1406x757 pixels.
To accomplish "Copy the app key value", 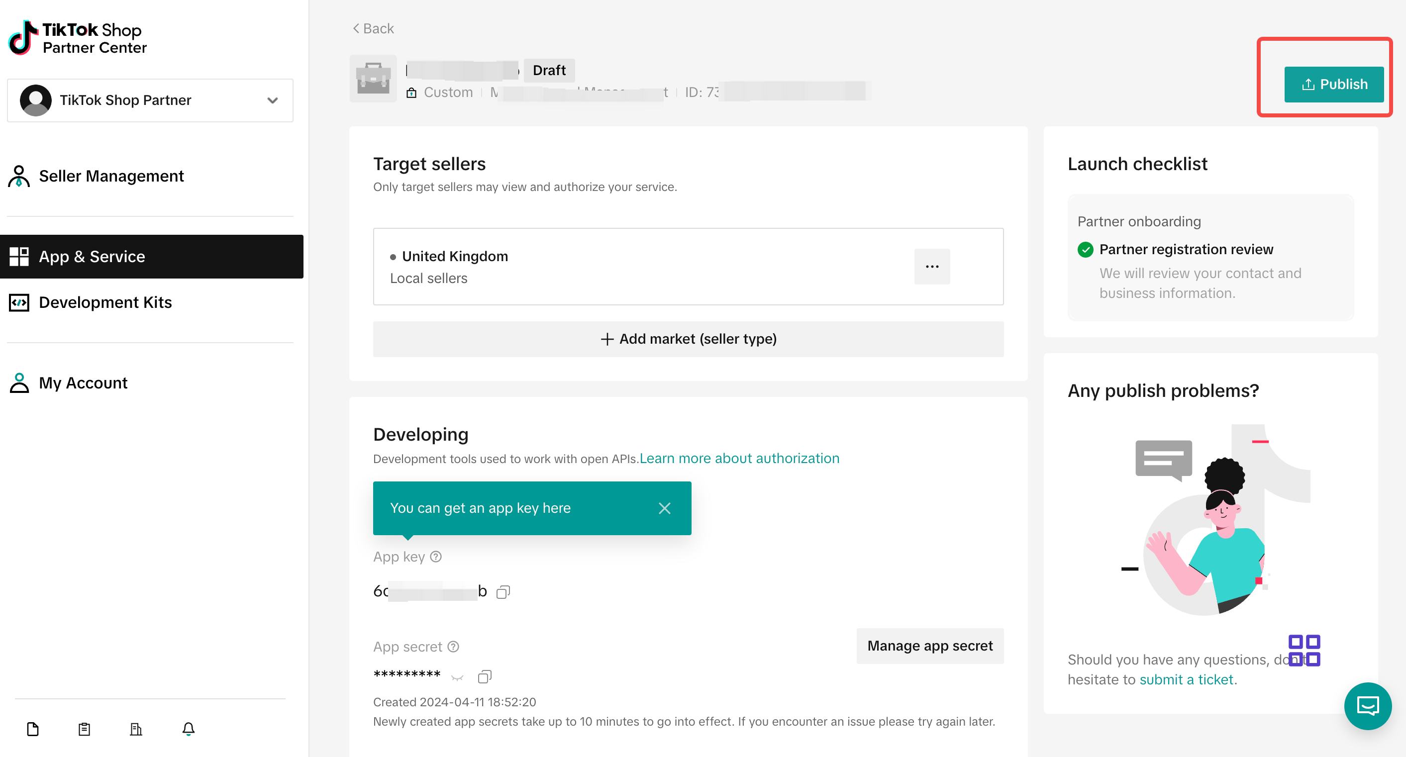I will (x=502, y=592).
